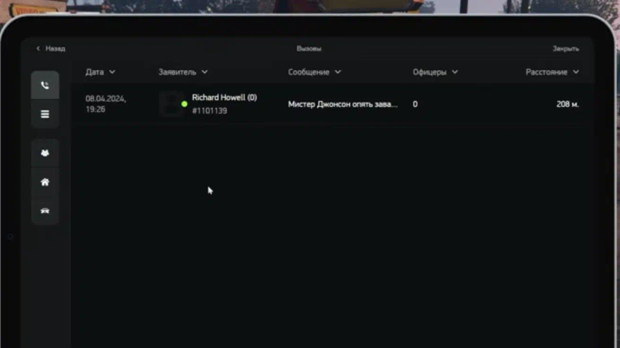Open the people group sidebar icon
The height and width of the screenshot is (348, 620).
(x=45, y=153)
